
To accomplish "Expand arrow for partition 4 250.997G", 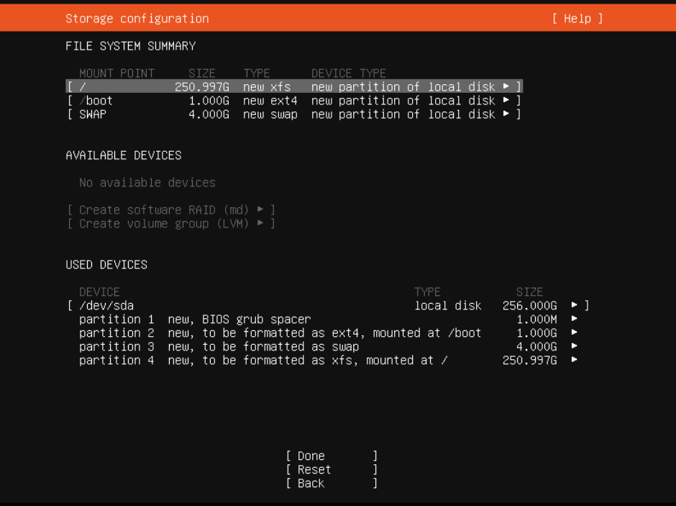I will coord(575,360).
